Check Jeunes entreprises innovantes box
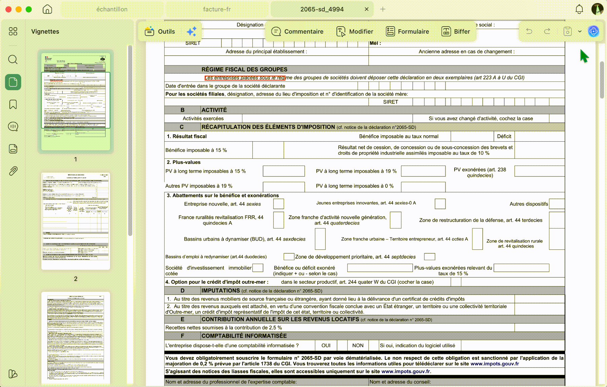The image size is (607, 387). [440, 204]
